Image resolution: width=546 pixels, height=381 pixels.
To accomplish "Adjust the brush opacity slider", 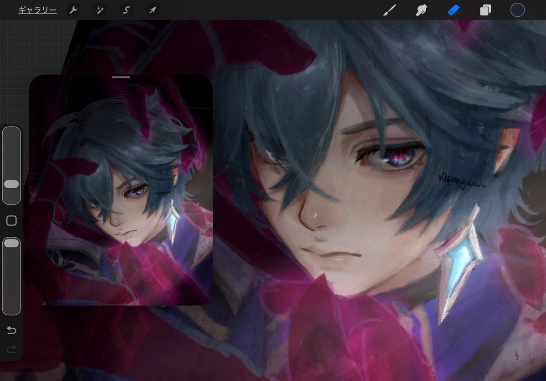I will [x=11, y=276].
